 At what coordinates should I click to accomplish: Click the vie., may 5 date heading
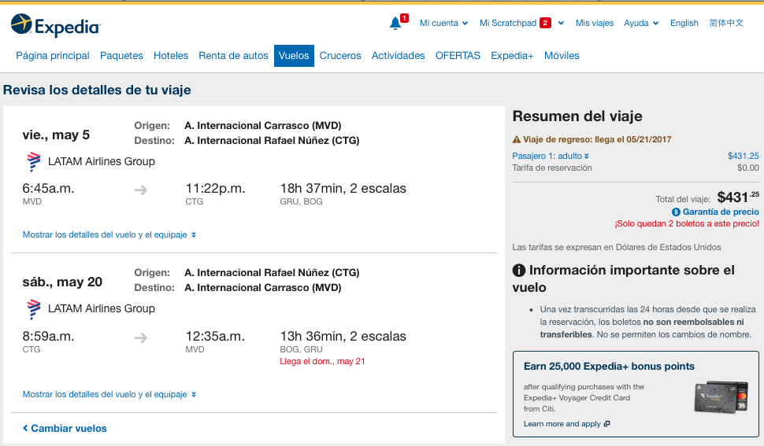56,135
